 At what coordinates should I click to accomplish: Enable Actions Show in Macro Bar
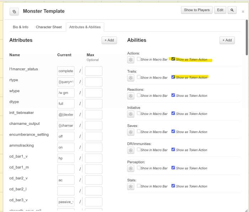point(139,59)
